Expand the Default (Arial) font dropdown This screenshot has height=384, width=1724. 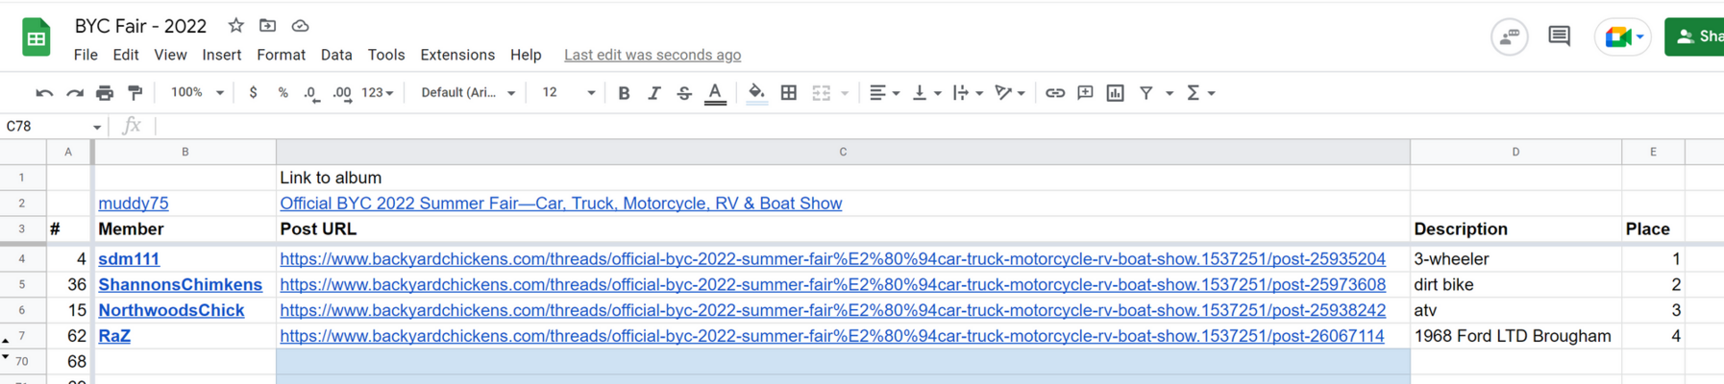(x=468, y=93)
